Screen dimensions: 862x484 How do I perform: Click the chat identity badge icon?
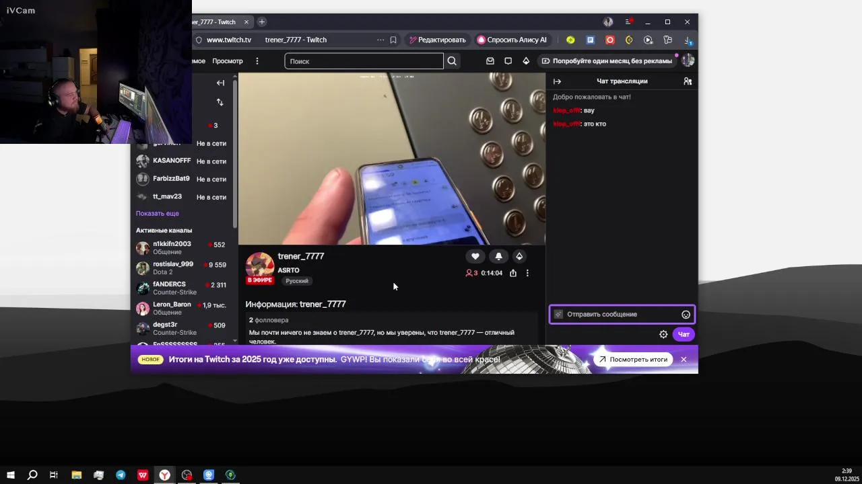pyautogui.click(x=558, y=315)
